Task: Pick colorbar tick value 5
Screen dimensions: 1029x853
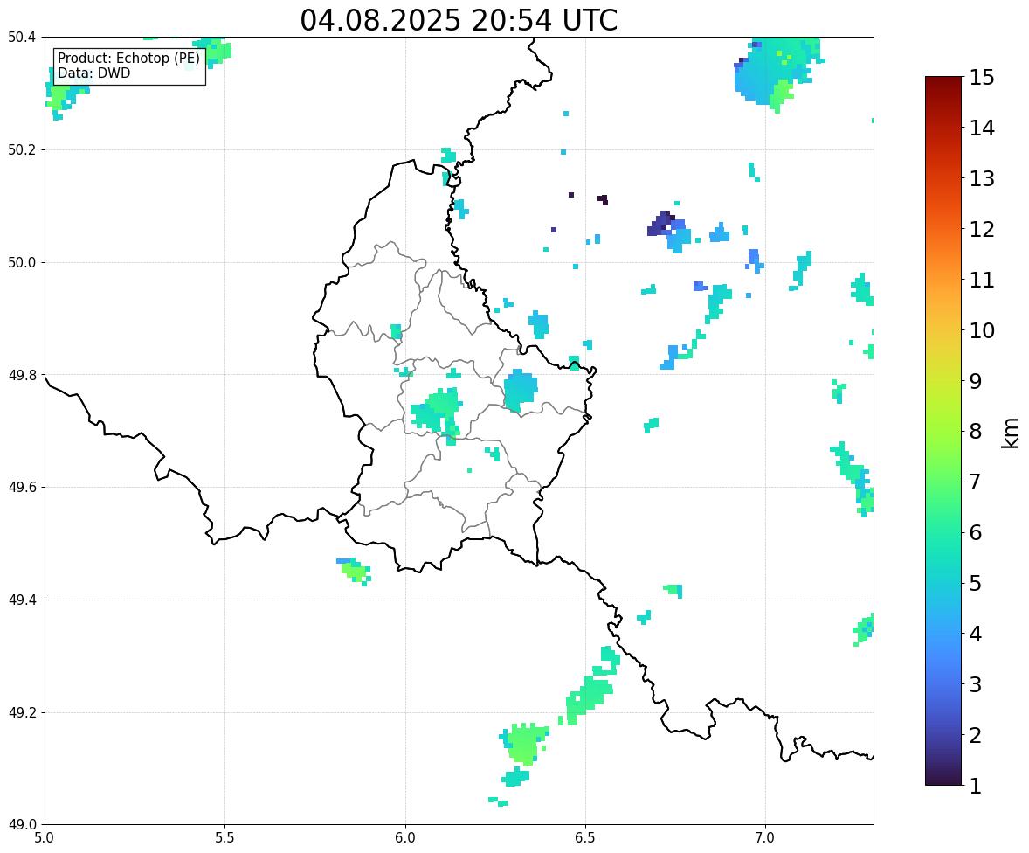Action: (975, 583)
